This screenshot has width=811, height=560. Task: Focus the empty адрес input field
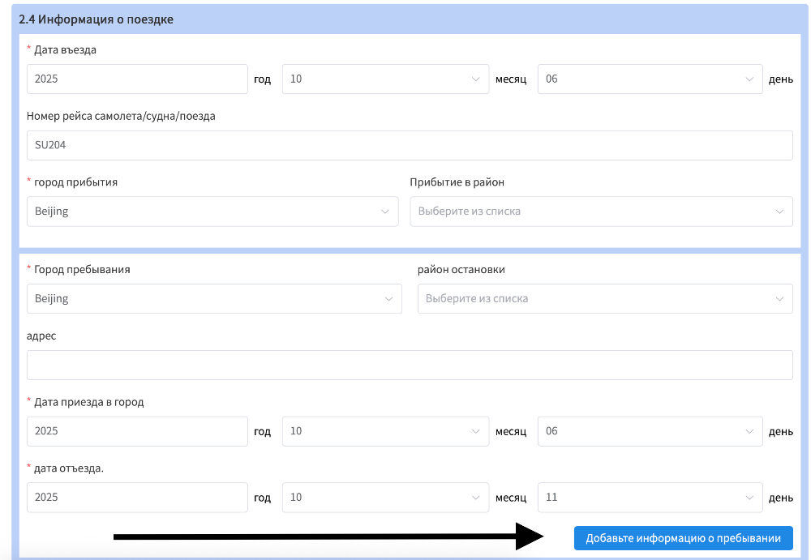pos(410,365)
